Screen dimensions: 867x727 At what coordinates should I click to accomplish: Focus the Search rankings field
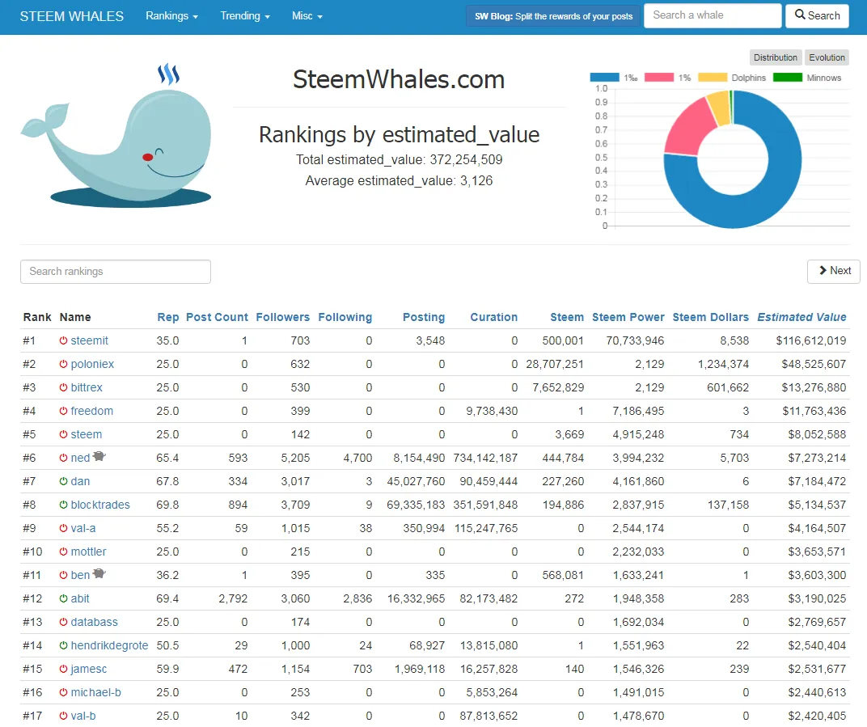tap(116, 272)
